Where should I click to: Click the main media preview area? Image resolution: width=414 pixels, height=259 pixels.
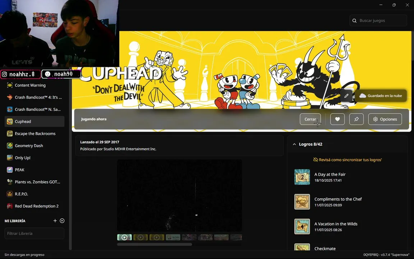point(180,196)
